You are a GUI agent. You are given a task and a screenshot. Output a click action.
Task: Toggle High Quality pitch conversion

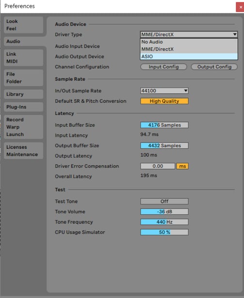click(164, 101)
